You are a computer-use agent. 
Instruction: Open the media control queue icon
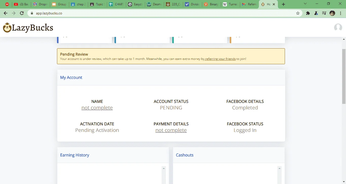(324, 13)
